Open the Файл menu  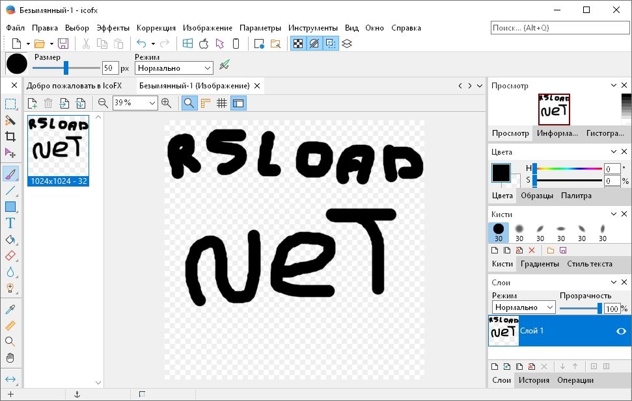[16, 28]
